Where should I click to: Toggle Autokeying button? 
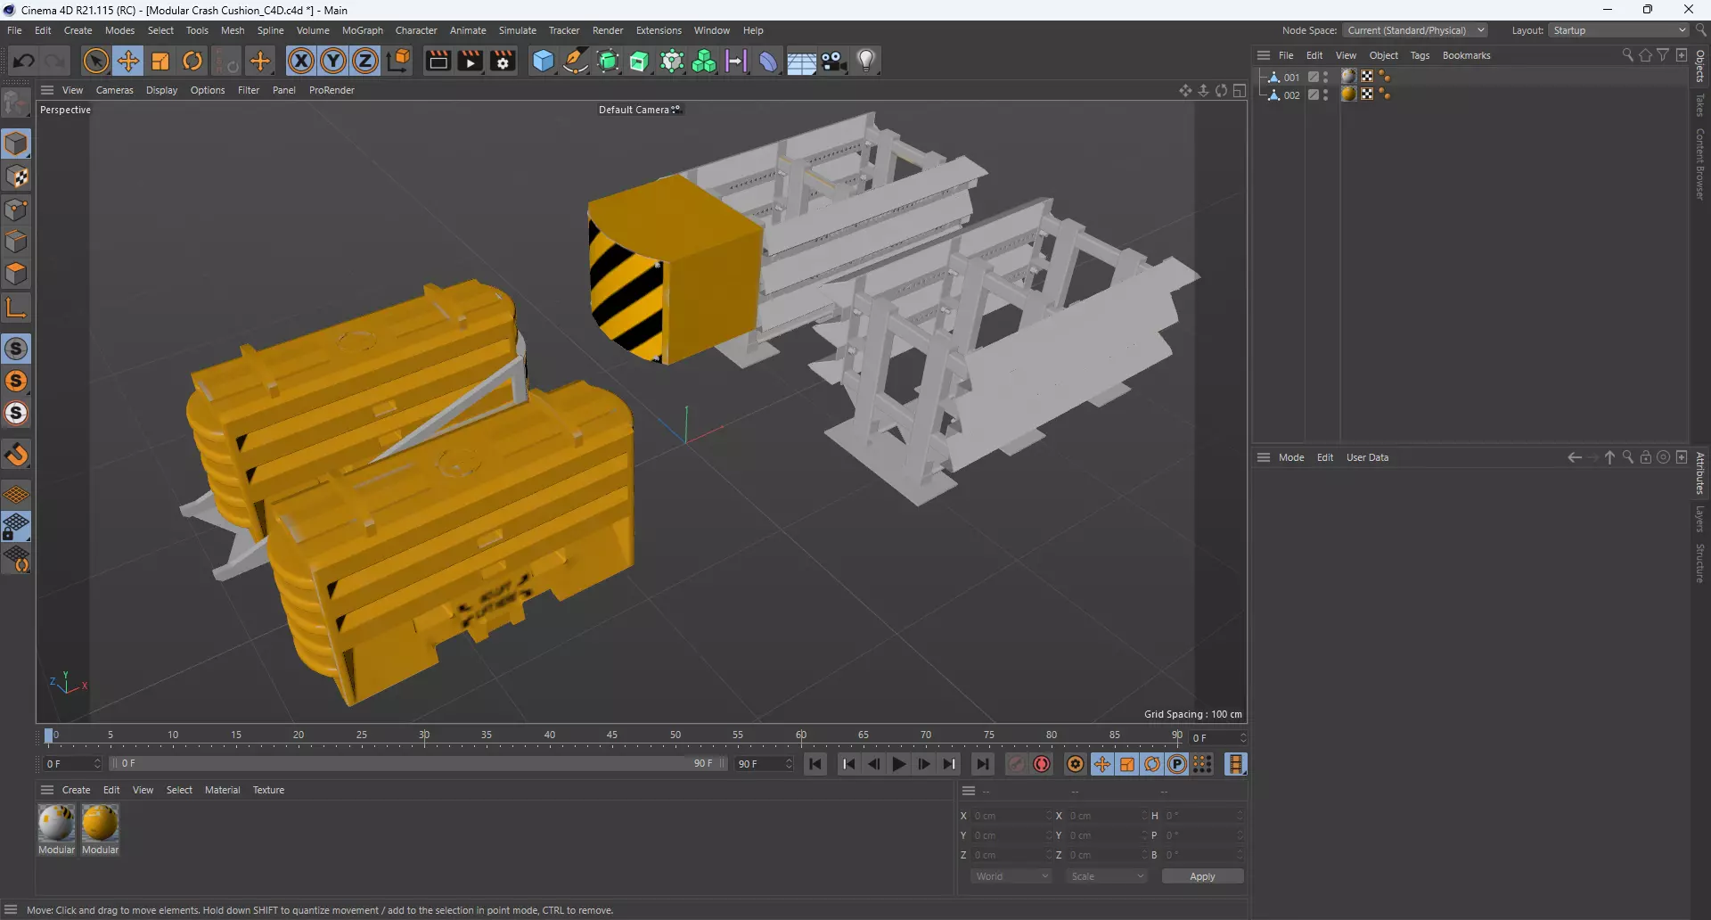(x=1042, y=764)
